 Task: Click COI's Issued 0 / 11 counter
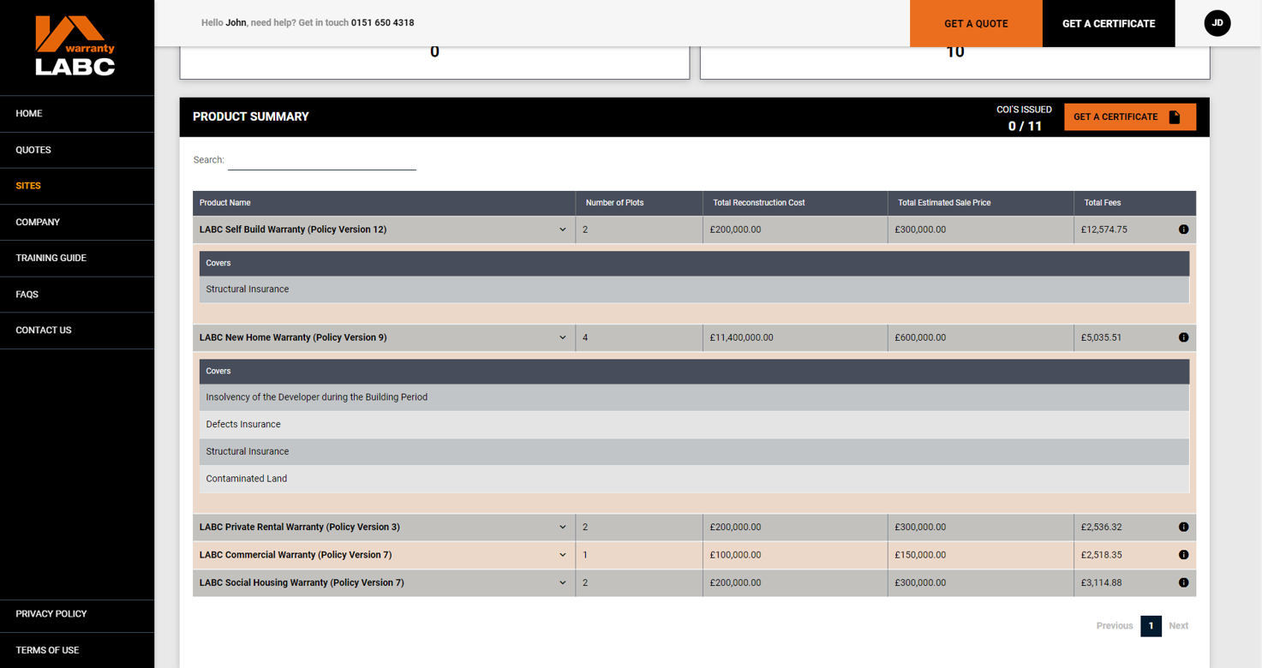click(1024, 119)
